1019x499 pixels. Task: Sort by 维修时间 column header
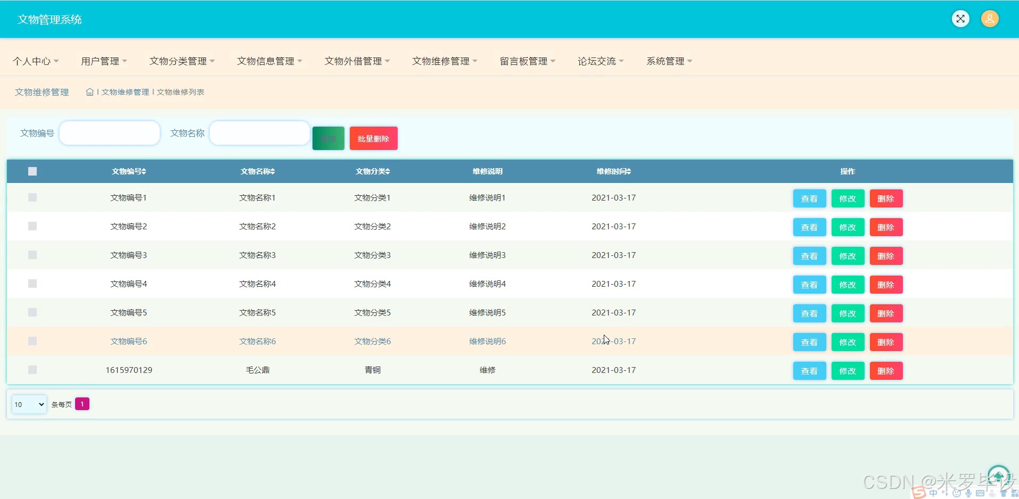pos(614,171)
